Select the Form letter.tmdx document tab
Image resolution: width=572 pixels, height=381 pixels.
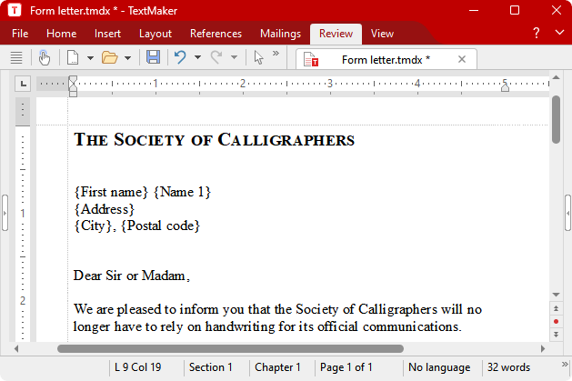click(386, 59)
